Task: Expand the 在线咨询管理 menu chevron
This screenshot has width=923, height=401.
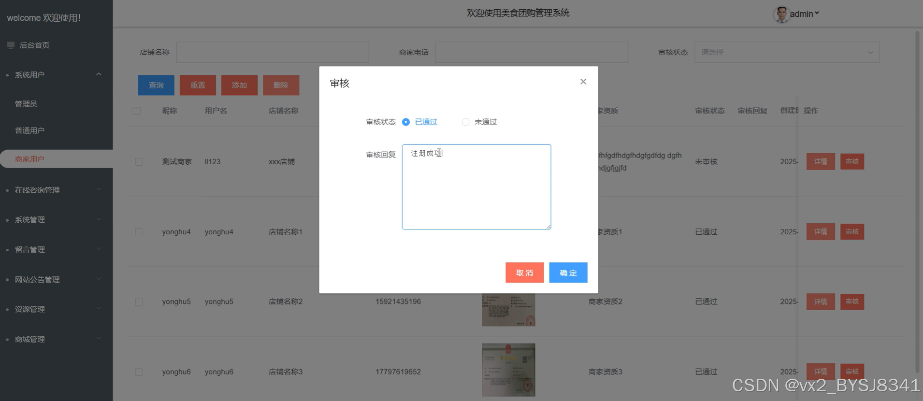Action: point(99,189)
